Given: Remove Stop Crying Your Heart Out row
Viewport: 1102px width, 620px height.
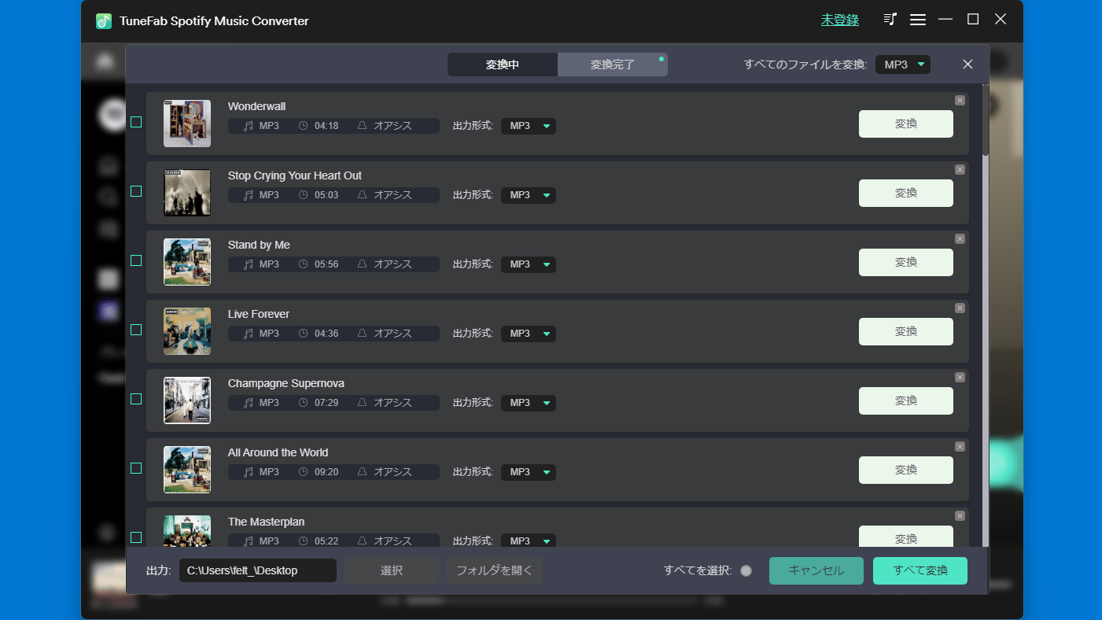Looking at the screenshot, I should [960, 169].
